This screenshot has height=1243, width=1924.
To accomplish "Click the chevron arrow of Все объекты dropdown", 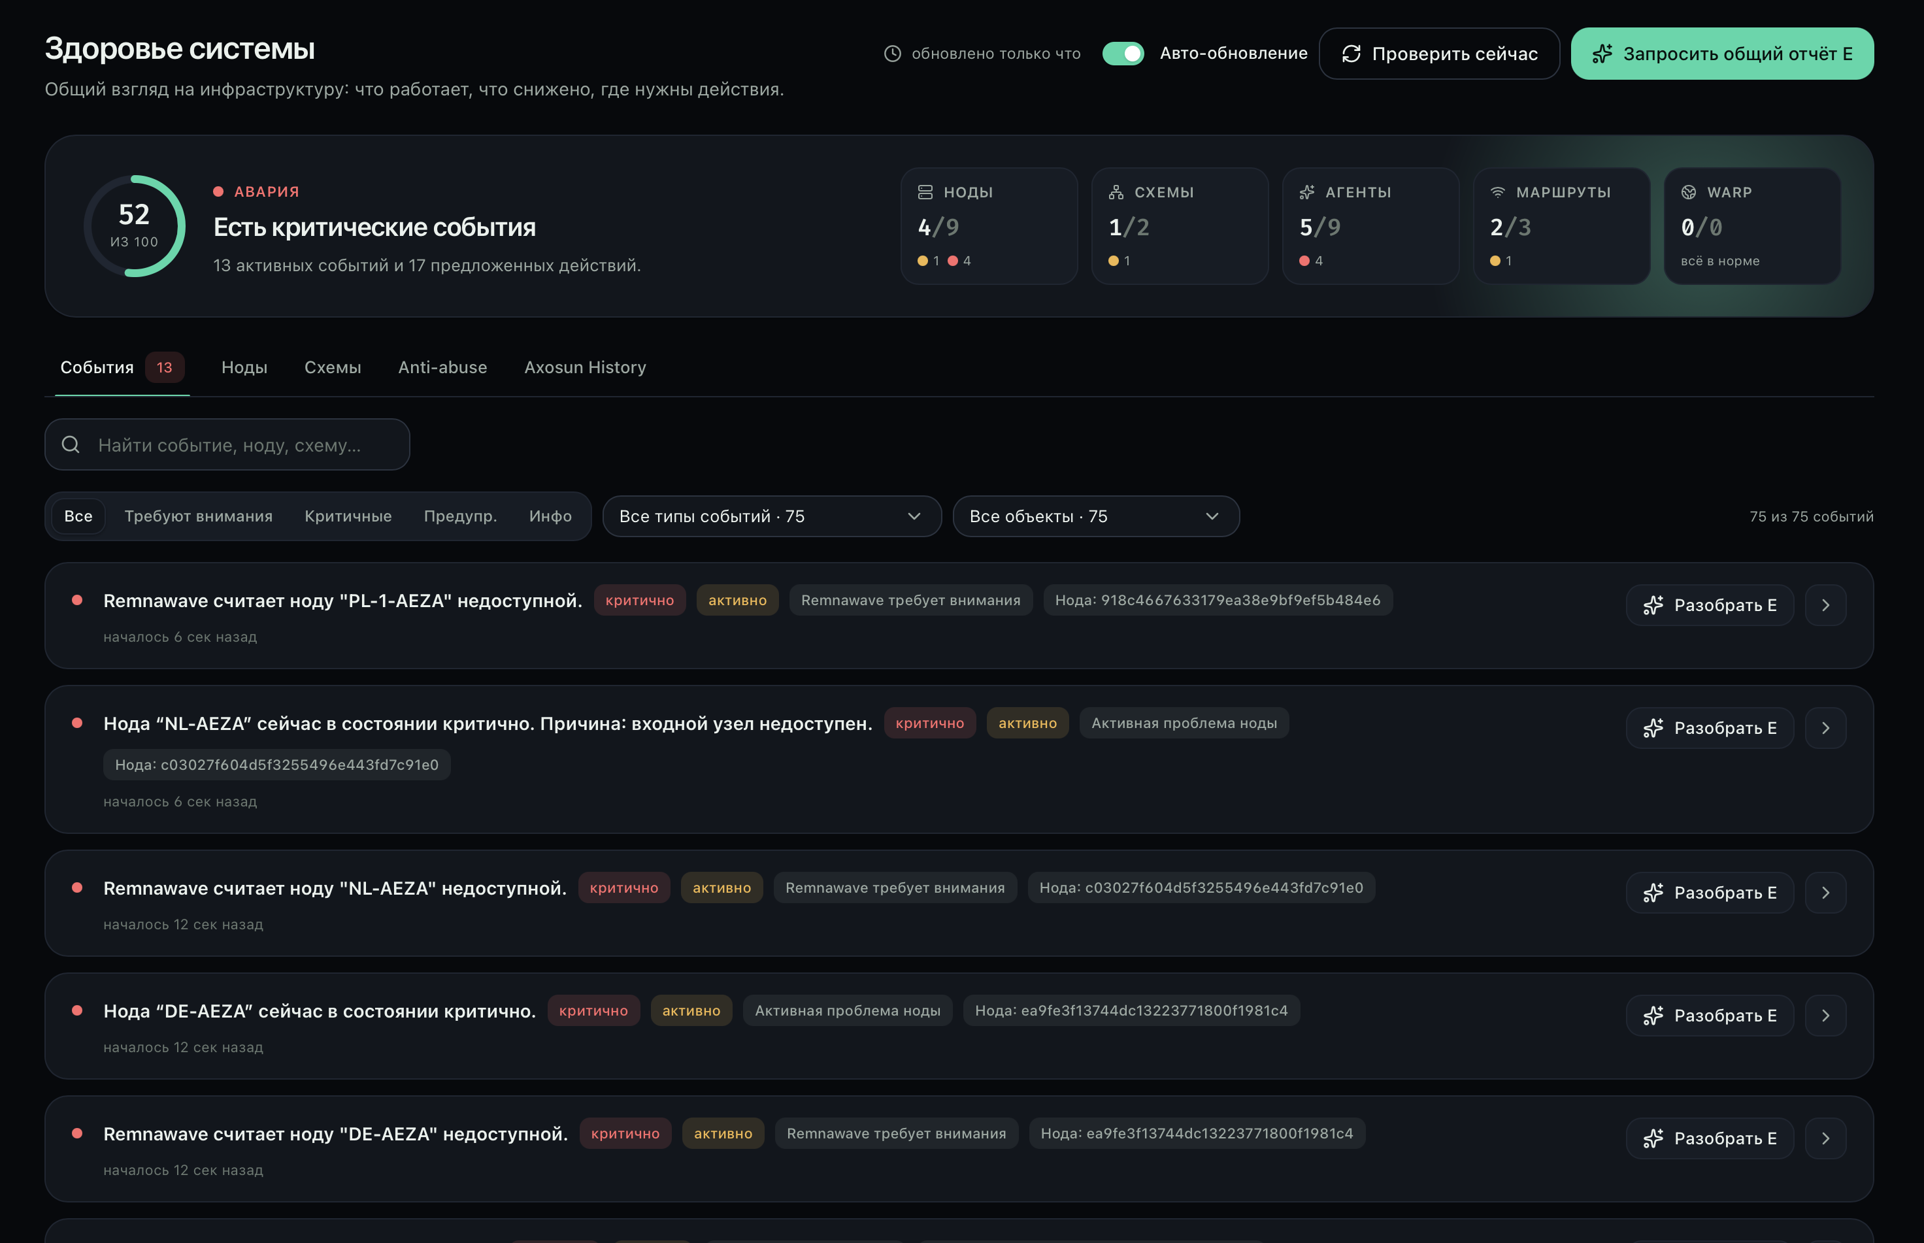I will click(x=1212, y=516).
